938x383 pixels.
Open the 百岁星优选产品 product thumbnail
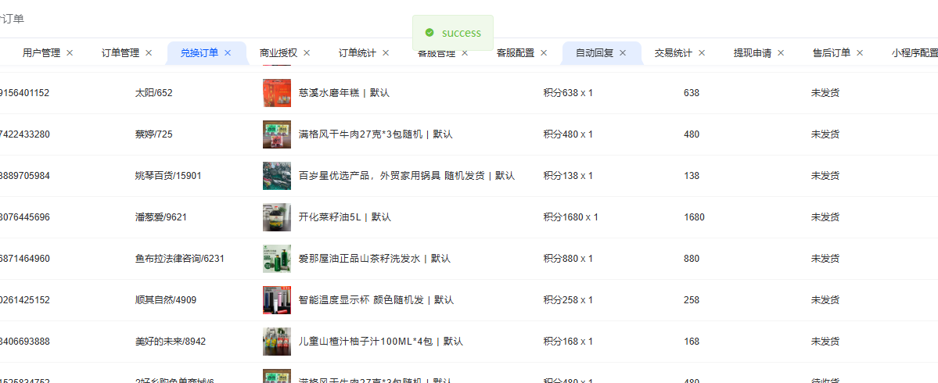(x=277, y=176)
